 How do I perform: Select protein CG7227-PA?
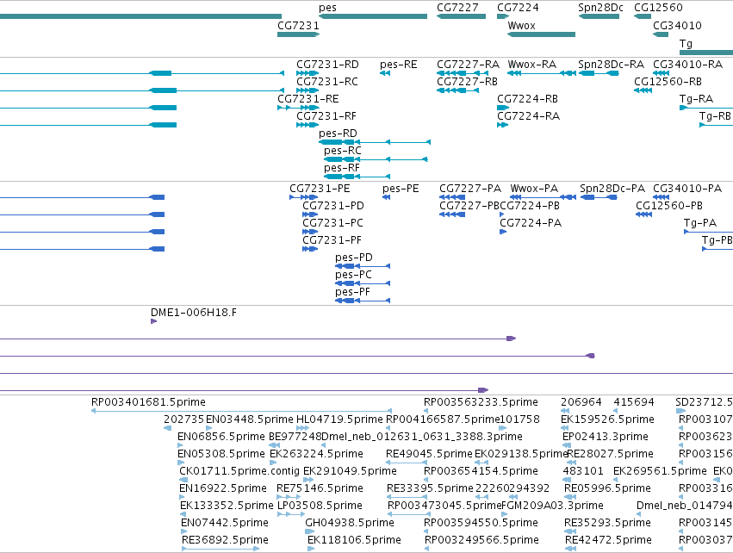click(470, 189)
